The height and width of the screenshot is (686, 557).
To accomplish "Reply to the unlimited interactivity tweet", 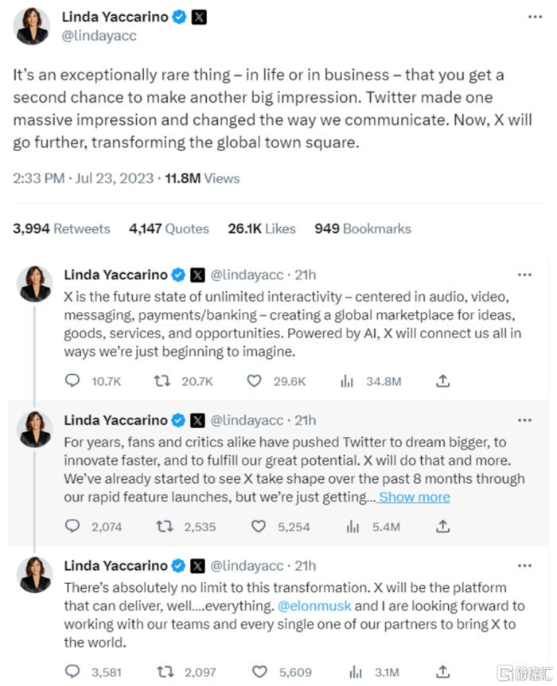I will [73, 381].
